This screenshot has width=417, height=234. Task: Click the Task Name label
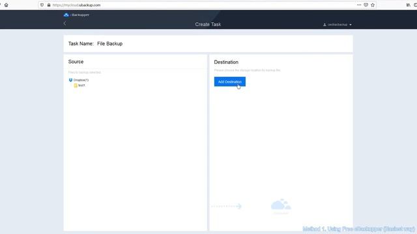tap(81, 44)
